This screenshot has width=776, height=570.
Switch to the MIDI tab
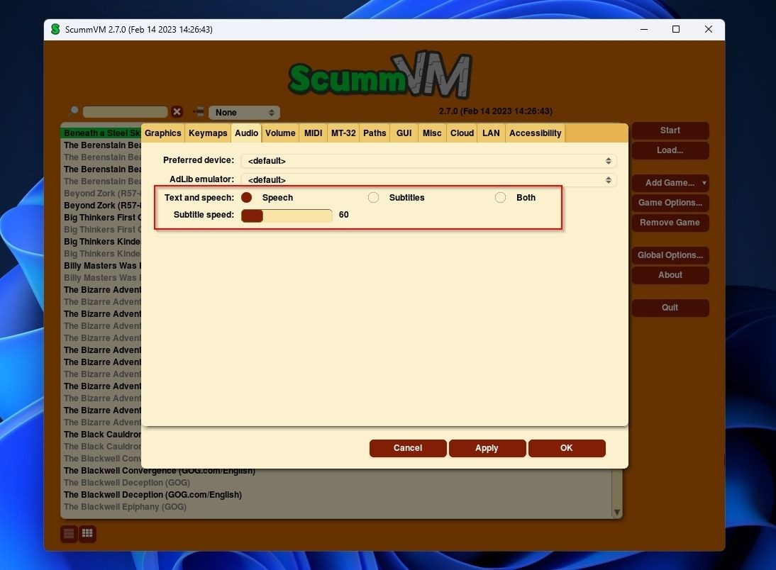313,133
